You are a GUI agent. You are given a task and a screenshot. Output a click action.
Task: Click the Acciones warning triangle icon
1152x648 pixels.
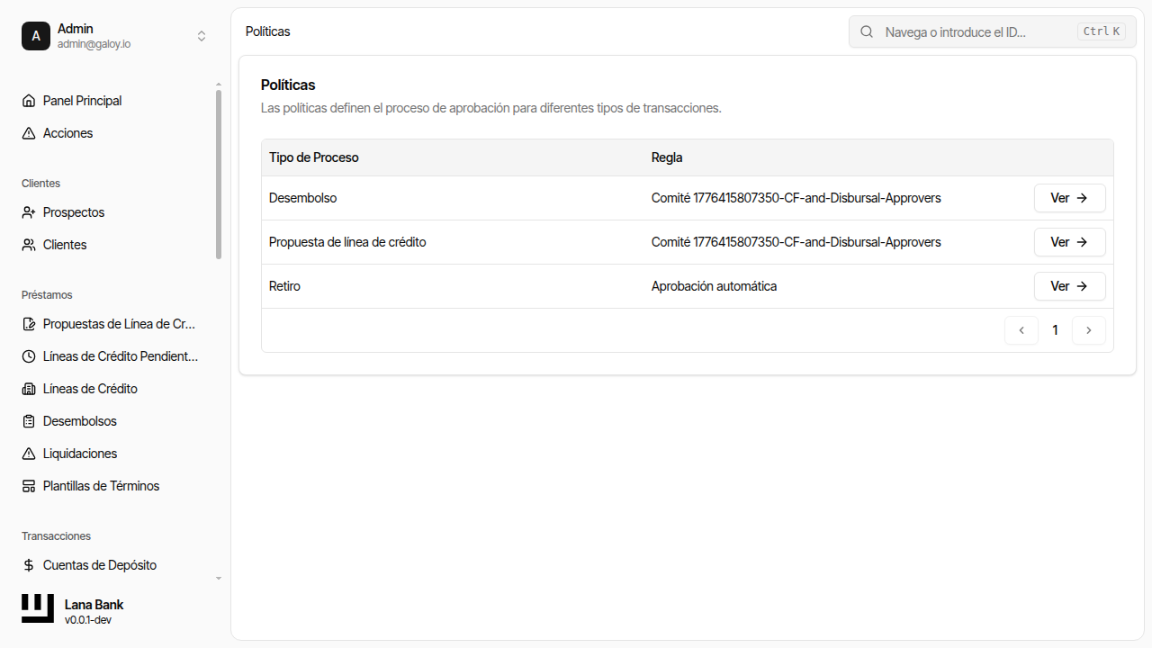click(x=29, y=133)
